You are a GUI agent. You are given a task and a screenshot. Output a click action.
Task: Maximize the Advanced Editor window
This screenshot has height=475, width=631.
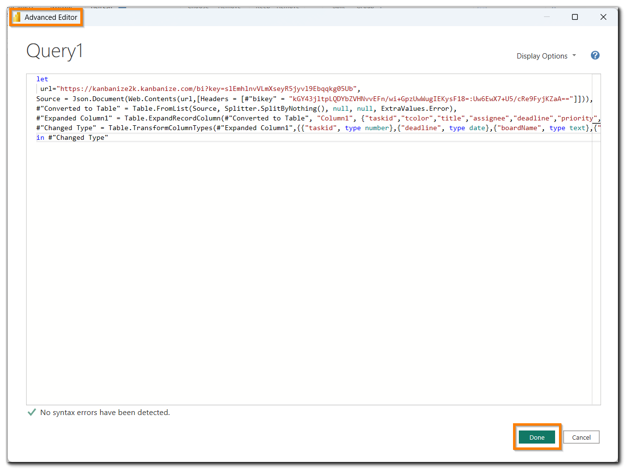(x=575, y=17)
